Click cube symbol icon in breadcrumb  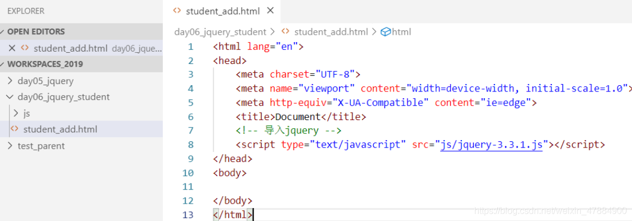pyautogui.click(x=386, y=32)
